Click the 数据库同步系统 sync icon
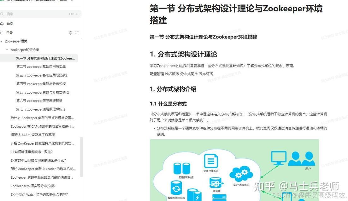 (x=176, y=188)
